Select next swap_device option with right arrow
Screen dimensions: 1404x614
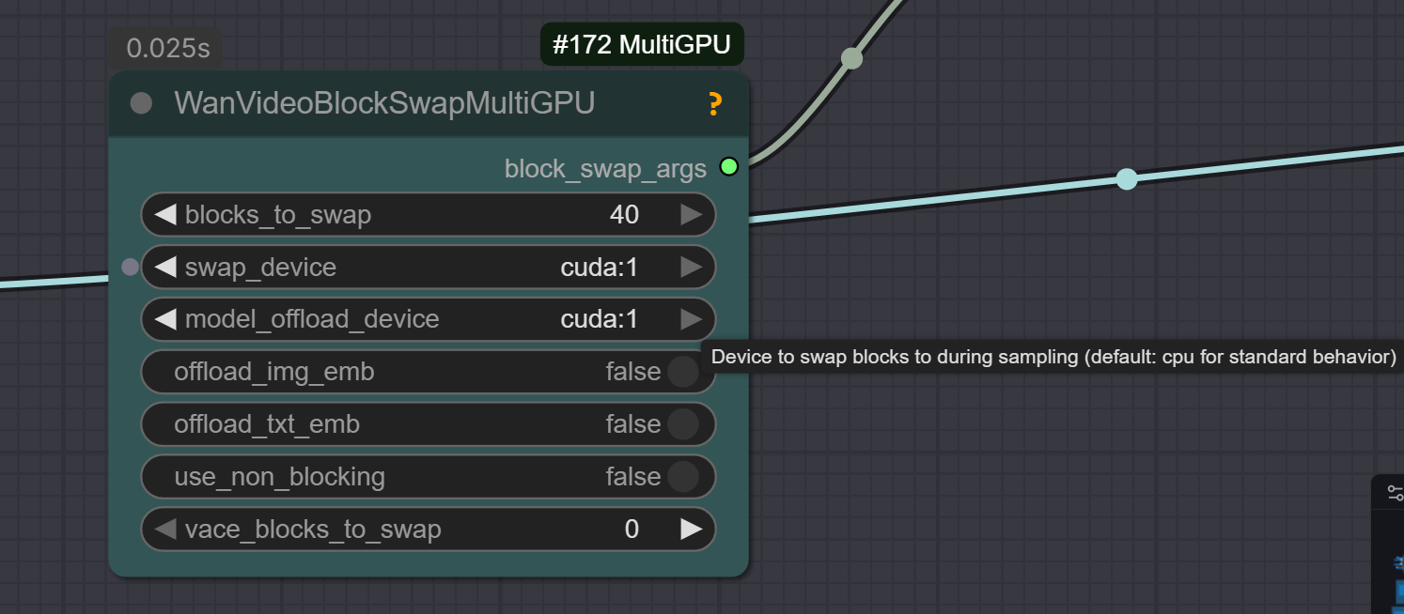pos(692,268)
